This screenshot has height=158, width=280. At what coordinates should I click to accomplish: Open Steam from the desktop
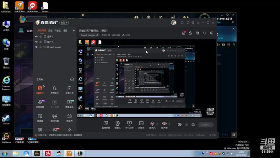coord(6,119)
